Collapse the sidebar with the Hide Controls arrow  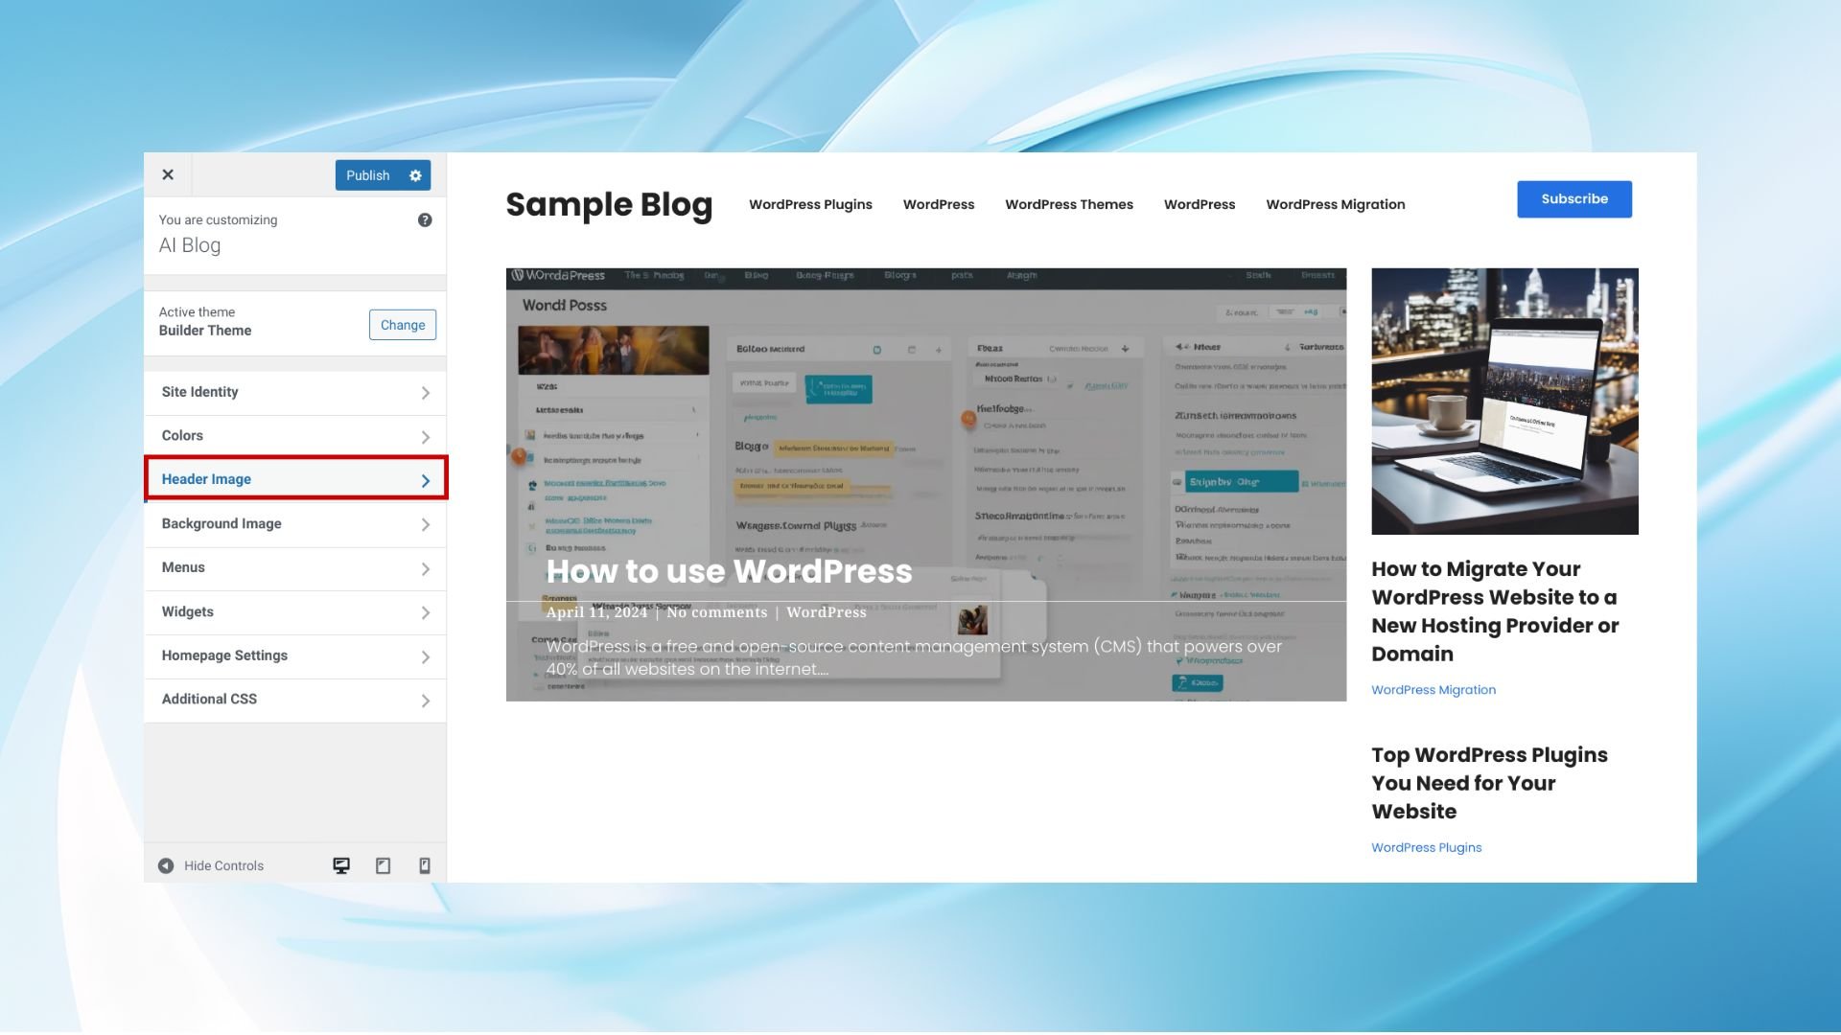(166, 866)
